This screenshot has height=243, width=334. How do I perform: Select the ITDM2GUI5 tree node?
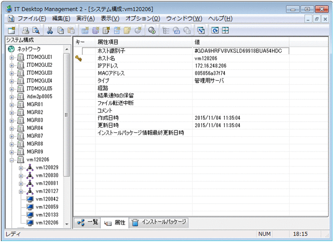[39, 89]
